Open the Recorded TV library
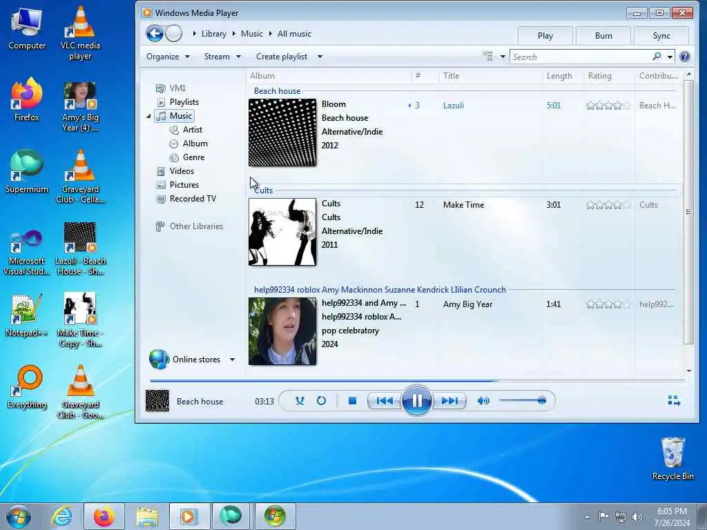Screen dimensions: 707x530 pos(186,199)
